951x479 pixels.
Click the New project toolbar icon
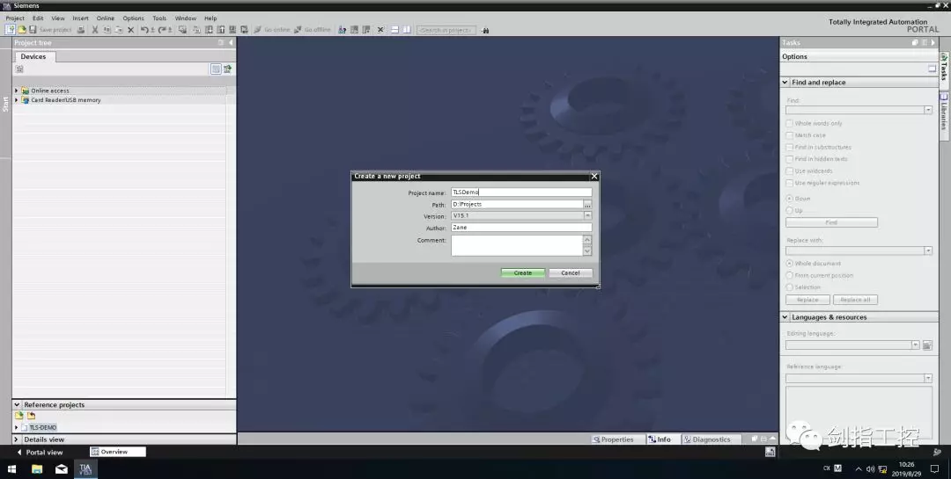tap(11, 30)
